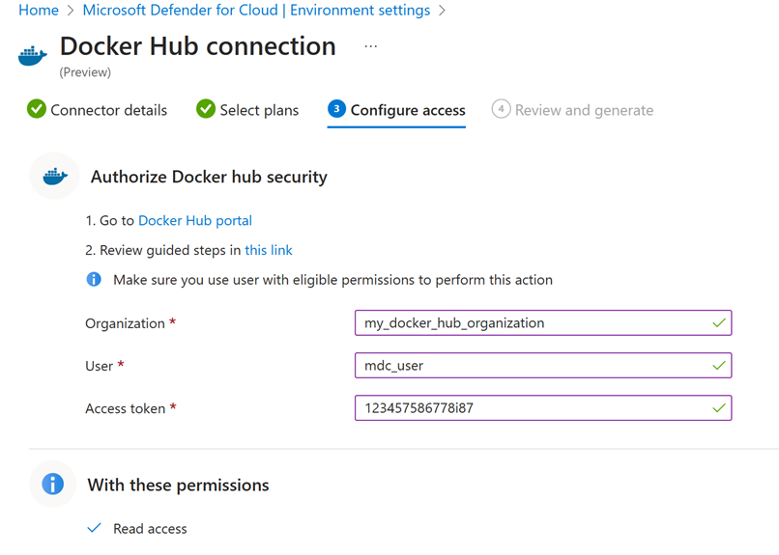Click Read access checkmark
Image resolution: width=779 pixels, height=555 pixels.
coord(95,528)
